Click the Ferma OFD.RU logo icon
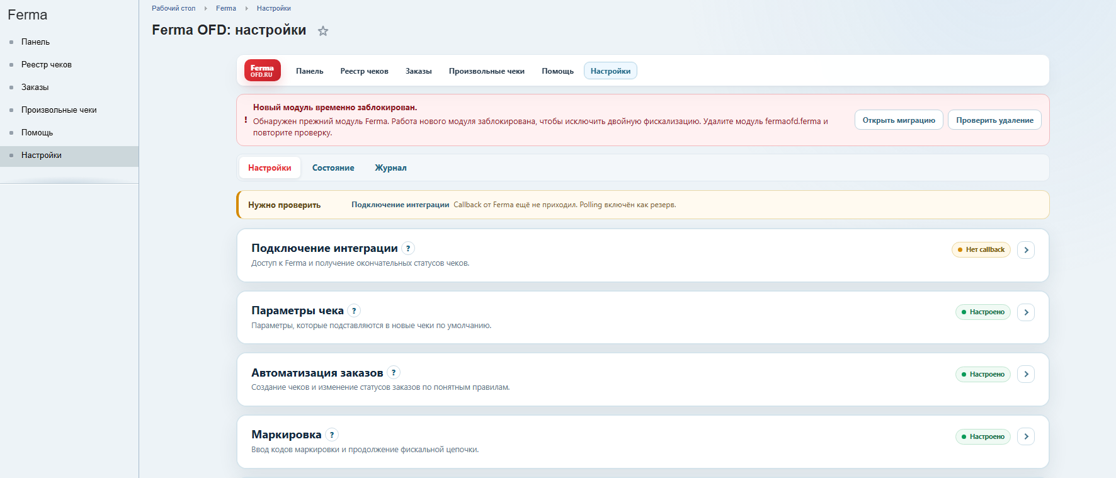Image resolution: width=1116 pixels, height=478 pixels. 262,71
